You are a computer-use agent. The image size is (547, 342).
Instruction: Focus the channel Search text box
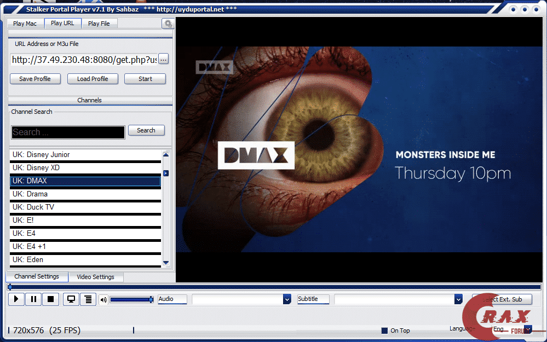[68, 132]
